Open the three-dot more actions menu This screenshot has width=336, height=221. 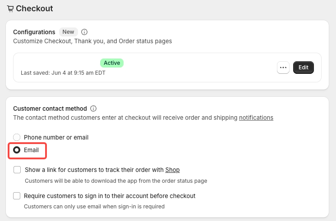(x=283, y=68)
